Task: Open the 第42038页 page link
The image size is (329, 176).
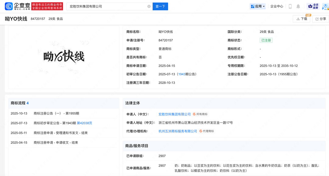Action: point(84,123)
